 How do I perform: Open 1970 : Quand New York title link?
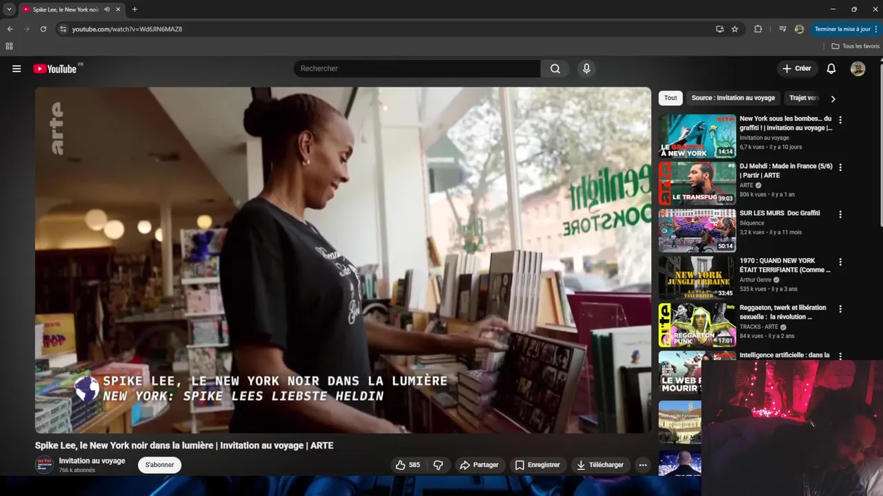(785, 265)
